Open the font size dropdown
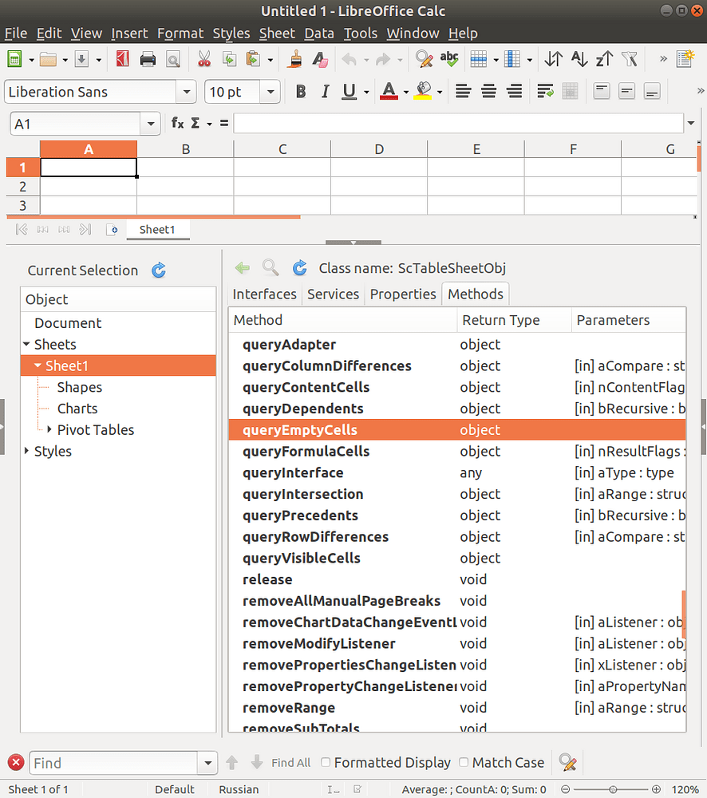707x798 pixels. pos(270,91)
